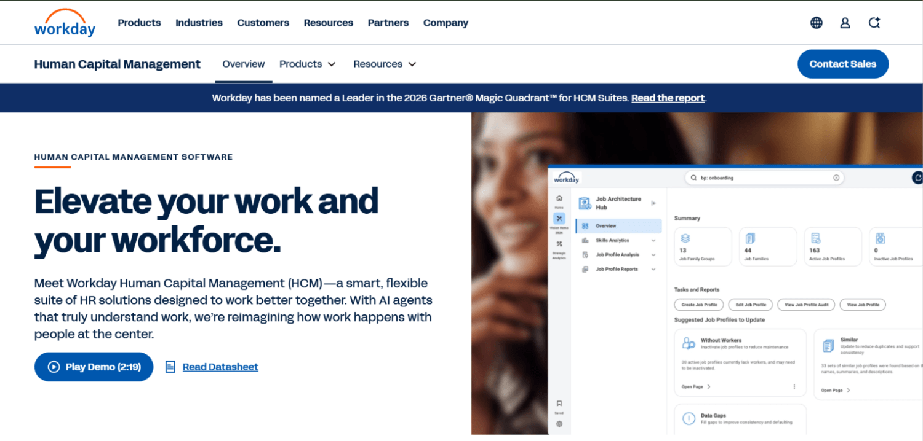Click the Saved bookmark icon in demo sidebar
The width and height of the screenshot is (923, 441).
coord(559,404)
